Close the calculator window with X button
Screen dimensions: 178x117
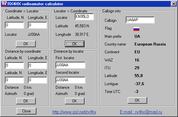coord(174,4)
